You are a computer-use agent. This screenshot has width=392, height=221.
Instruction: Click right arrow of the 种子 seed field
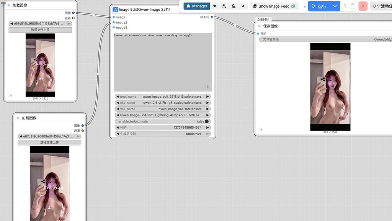(x=207, y=128)
